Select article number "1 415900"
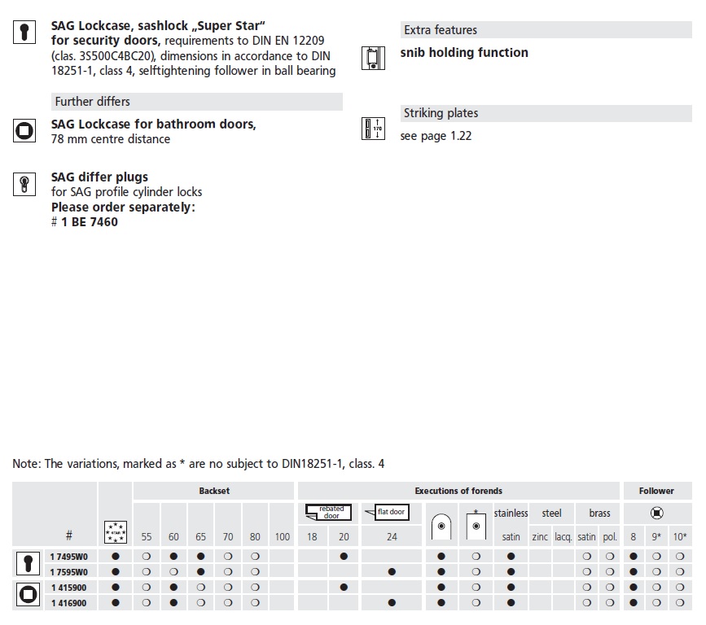Screen dimensions: 706x625 pyautogui.click(x=69, y=588)
